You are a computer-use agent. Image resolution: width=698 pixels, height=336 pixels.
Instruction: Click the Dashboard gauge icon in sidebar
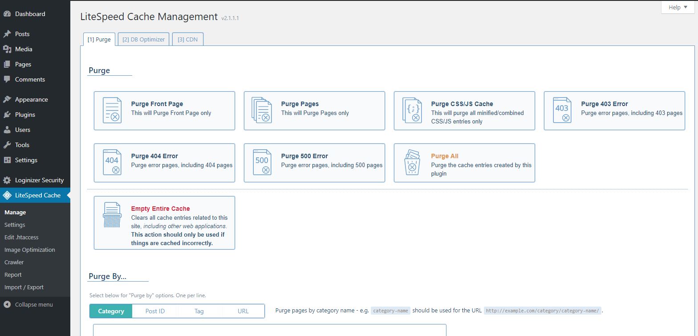[x=7, y=14]
